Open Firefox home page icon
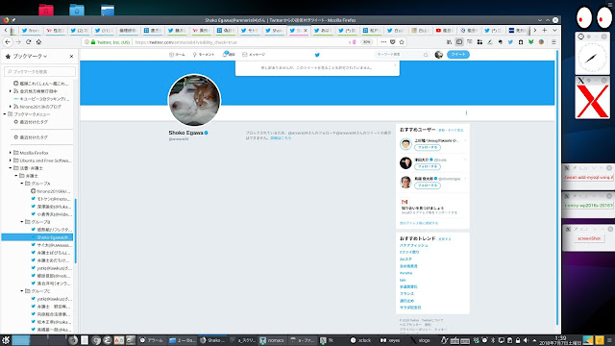 pyautogui.click(x=38, y=42)
